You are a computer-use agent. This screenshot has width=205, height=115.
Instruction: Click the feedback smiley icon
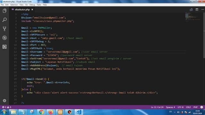[202, 107]
